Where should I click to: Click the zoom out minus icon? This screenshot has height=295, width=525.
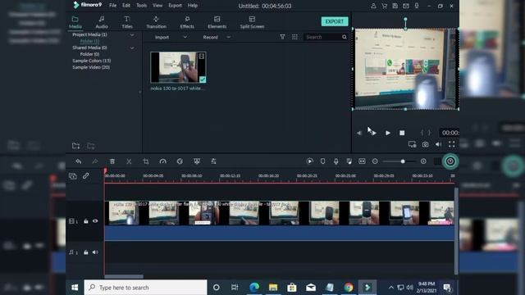click(x=375, y=161)
